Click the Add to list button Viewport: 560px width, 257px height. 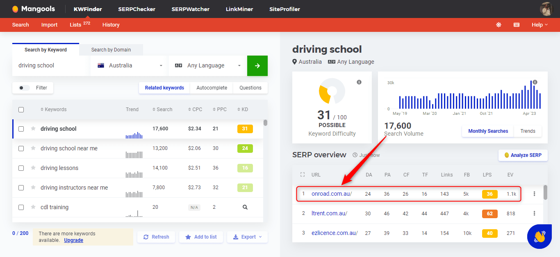tap(201, 237)
